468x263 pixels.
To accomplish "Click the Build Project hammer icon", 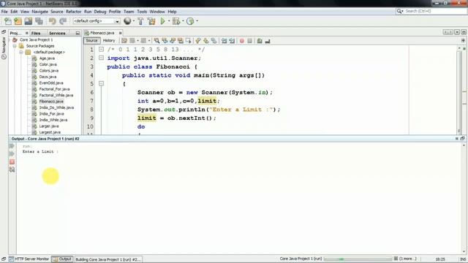I will (x=140, y=21).
